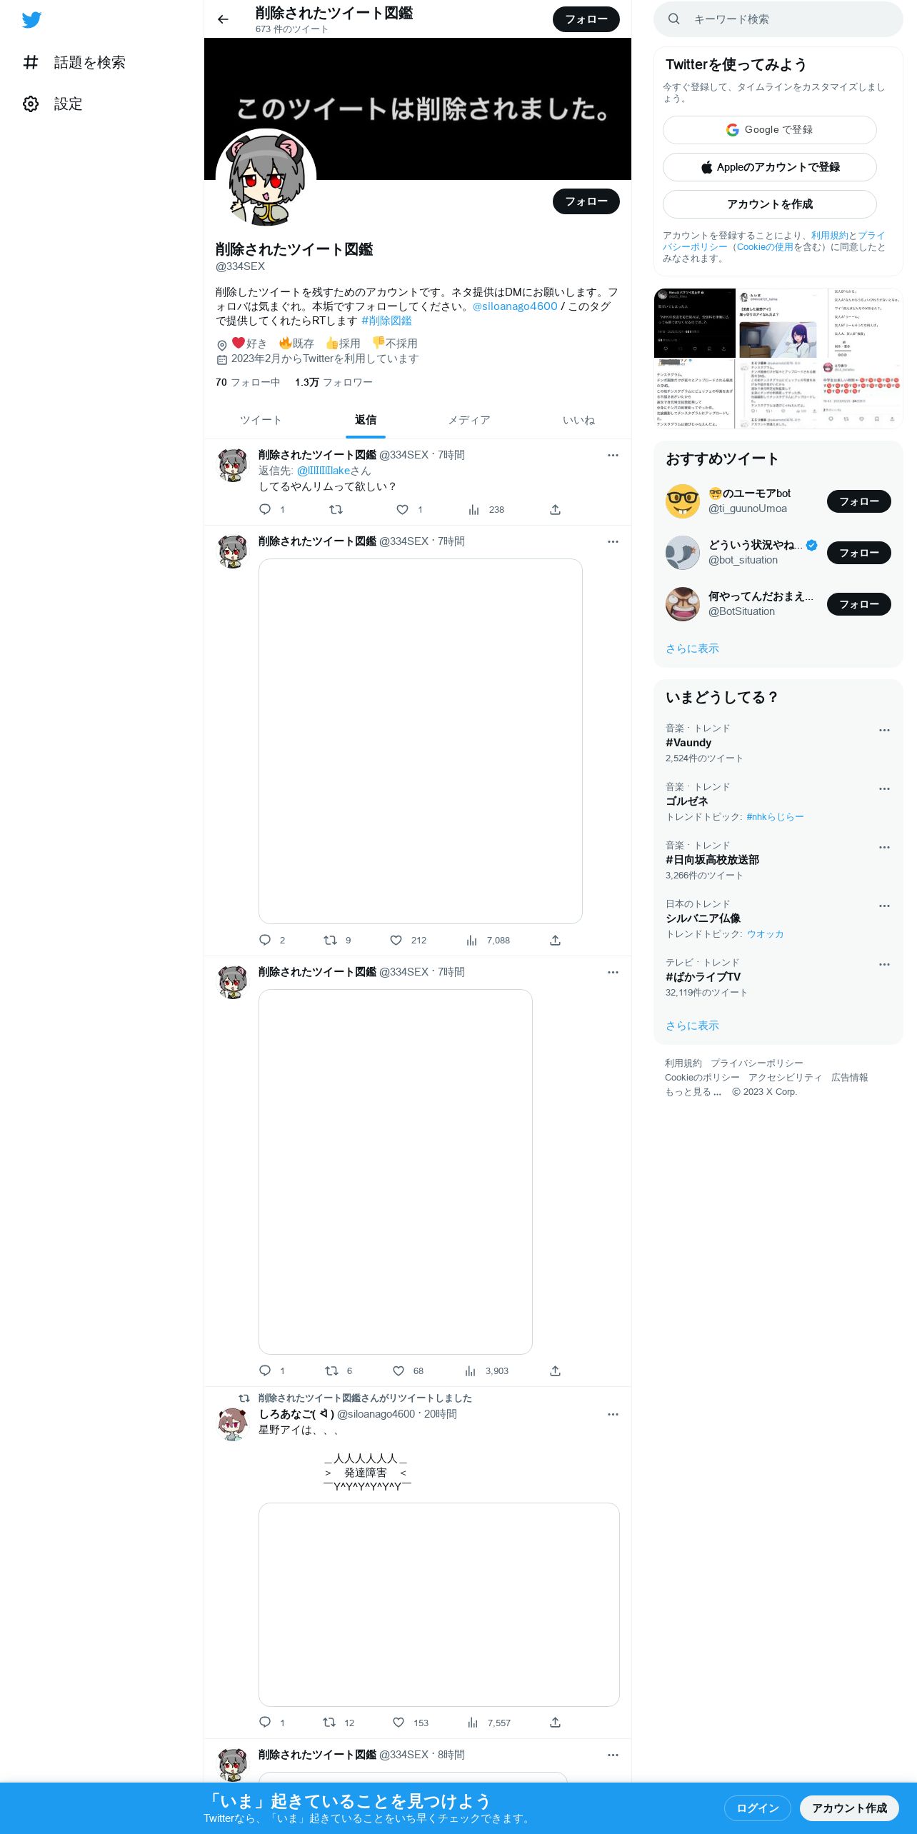The width and height of the screenshot is (917, 1834).
Task: Open the media thumbnail grid in the sidebar
Action: (x=778, y=359)
